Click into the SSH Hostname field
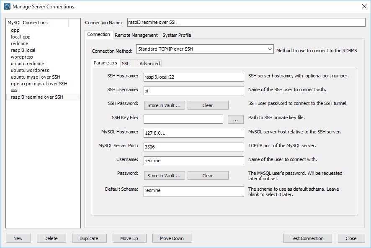This screenshot has width=371, height=248. coord(193,77)
